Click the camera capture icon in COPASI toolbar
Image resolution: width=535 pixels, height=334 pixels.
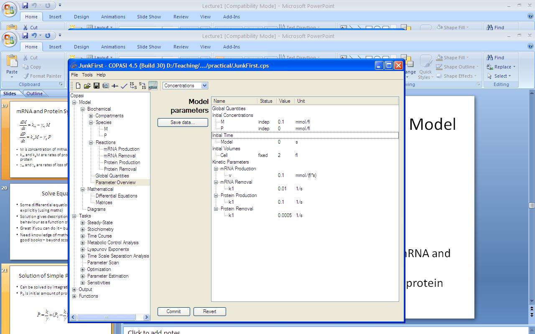tap(105, 86)
